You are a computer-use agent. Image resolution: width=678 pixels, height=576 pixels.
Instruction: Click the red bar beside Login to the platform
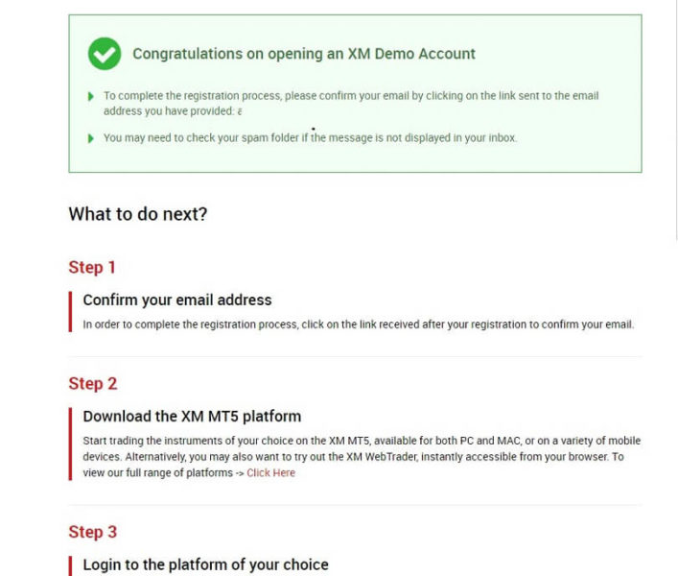pyautogui.click(x=70, y=565)
